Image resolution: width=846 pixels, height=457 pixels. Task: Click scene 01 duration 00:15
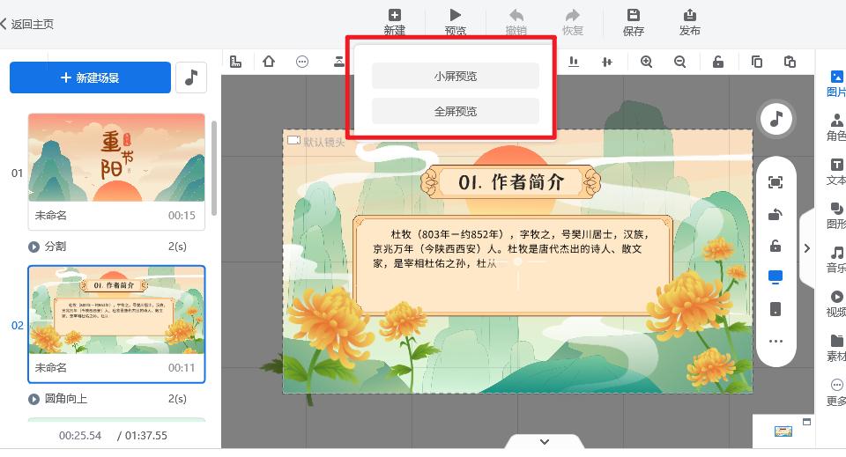(182, 216)
